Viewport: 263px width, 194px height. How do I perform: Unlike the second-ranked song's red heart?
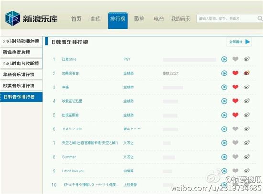(x=235, y=73)
